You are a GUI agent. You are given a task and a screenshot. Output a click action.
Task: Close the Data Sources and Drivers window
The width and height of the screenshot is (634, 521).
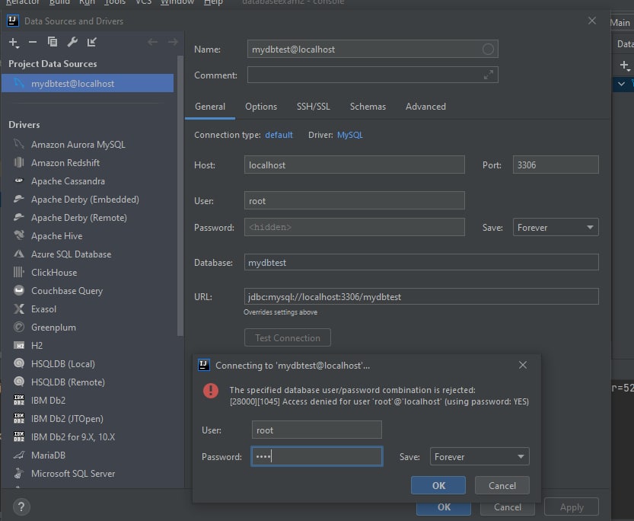pyautogui.click(x=592, y=21)
